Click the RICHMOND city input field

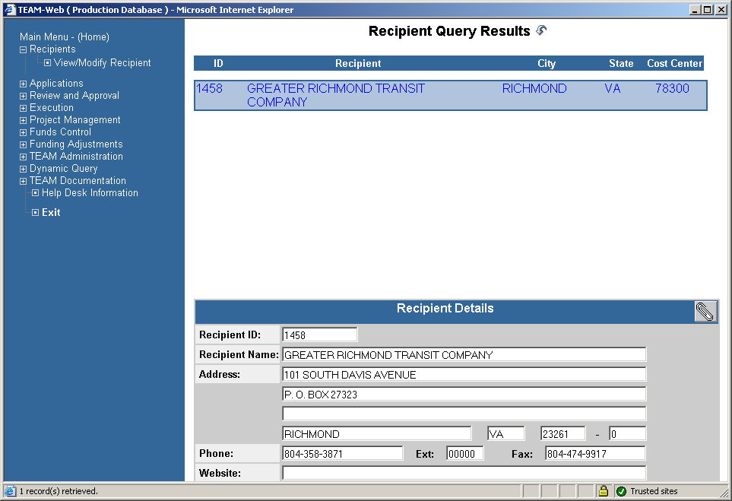click(x=377, y=434)
